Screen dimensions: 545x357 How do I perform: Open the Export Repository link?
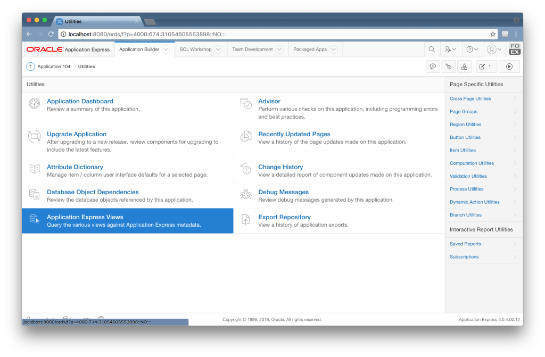(x=284, y=217)
